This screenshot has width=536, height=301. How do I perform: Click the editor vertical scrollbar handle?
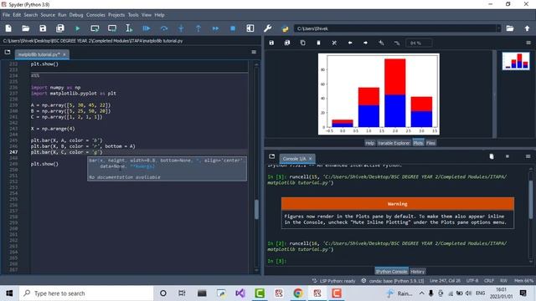256,209
